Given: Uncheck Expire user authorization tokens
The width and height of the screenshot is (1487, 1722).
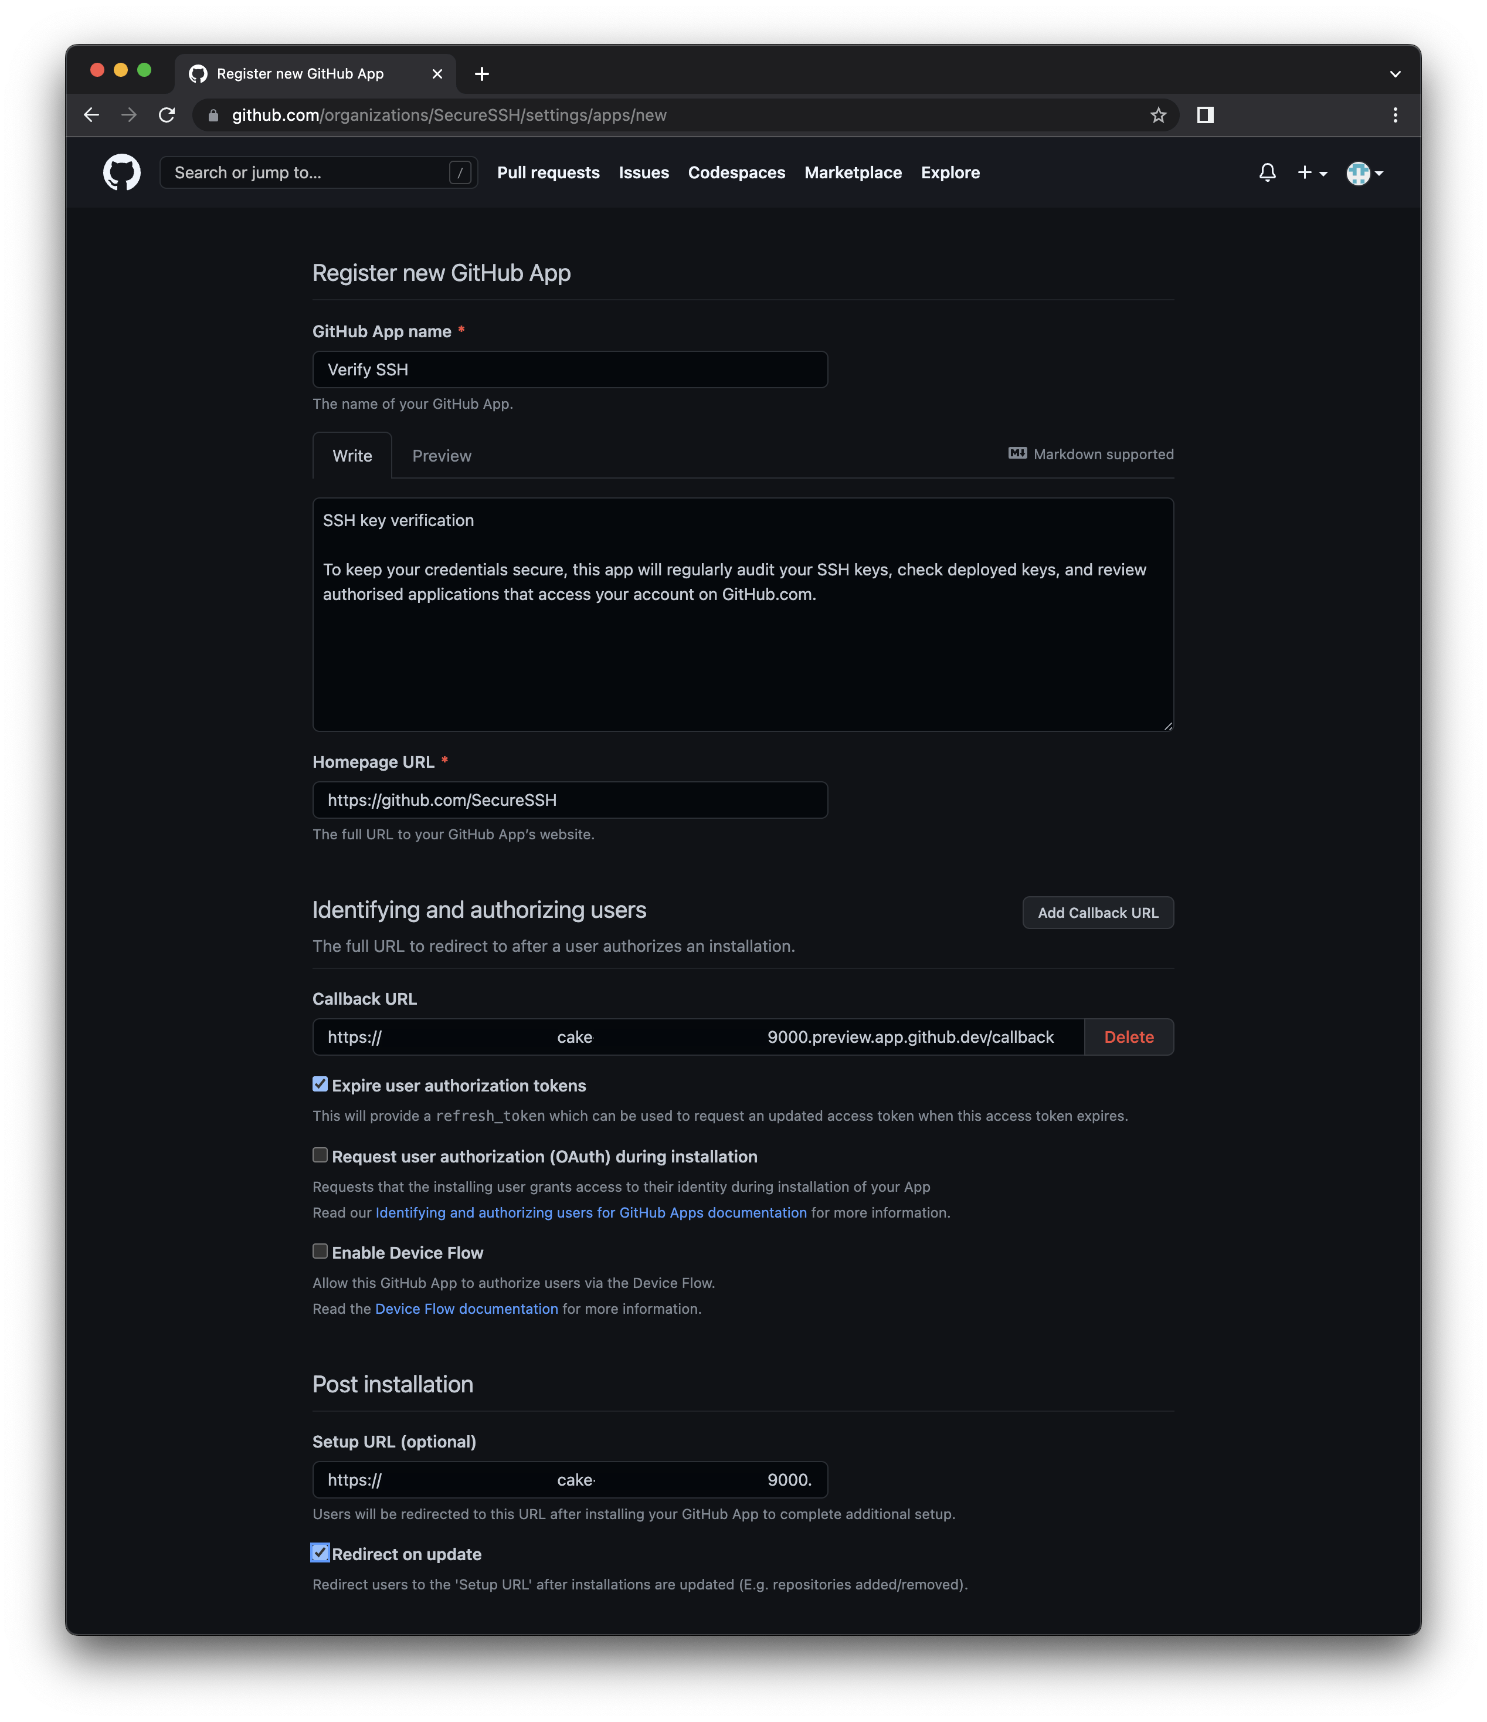Looking at the screenshot, I should 320,1084.
